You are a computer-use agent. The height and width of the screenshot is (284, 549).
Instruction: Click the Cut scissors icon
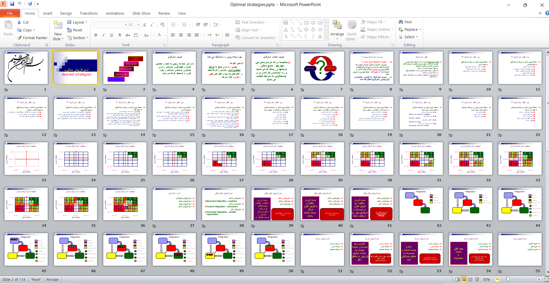pos(19,22)
